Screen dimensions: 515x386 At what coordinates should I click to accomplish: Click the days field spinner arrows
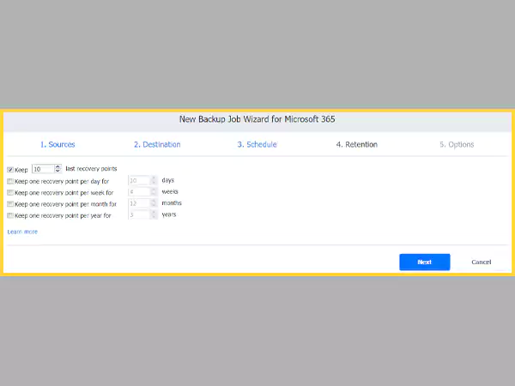[x=154, y=180]
